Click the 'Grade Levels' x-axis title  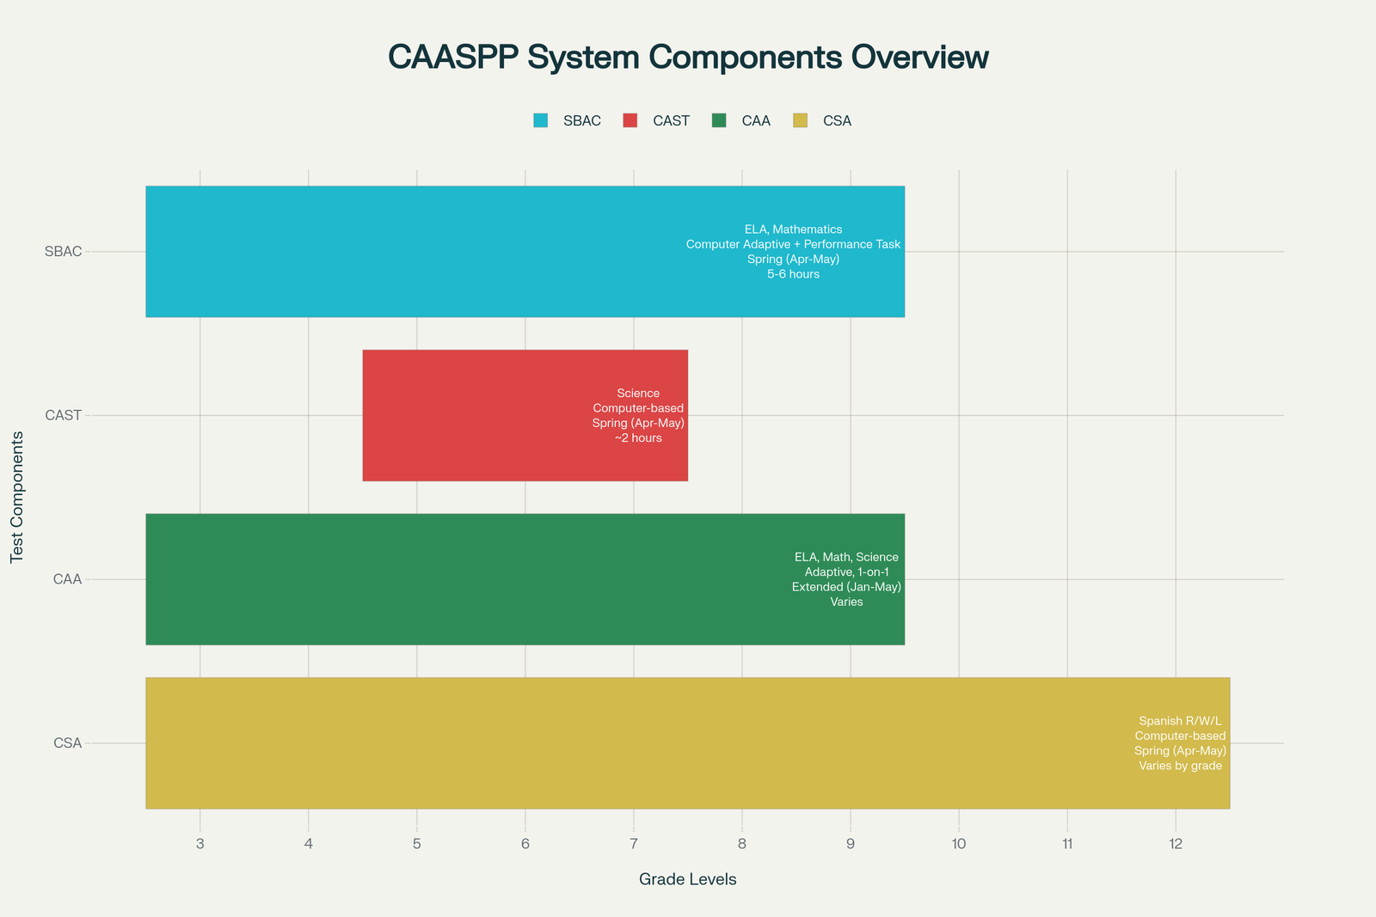pyautogui.click(x=688, y=879)
